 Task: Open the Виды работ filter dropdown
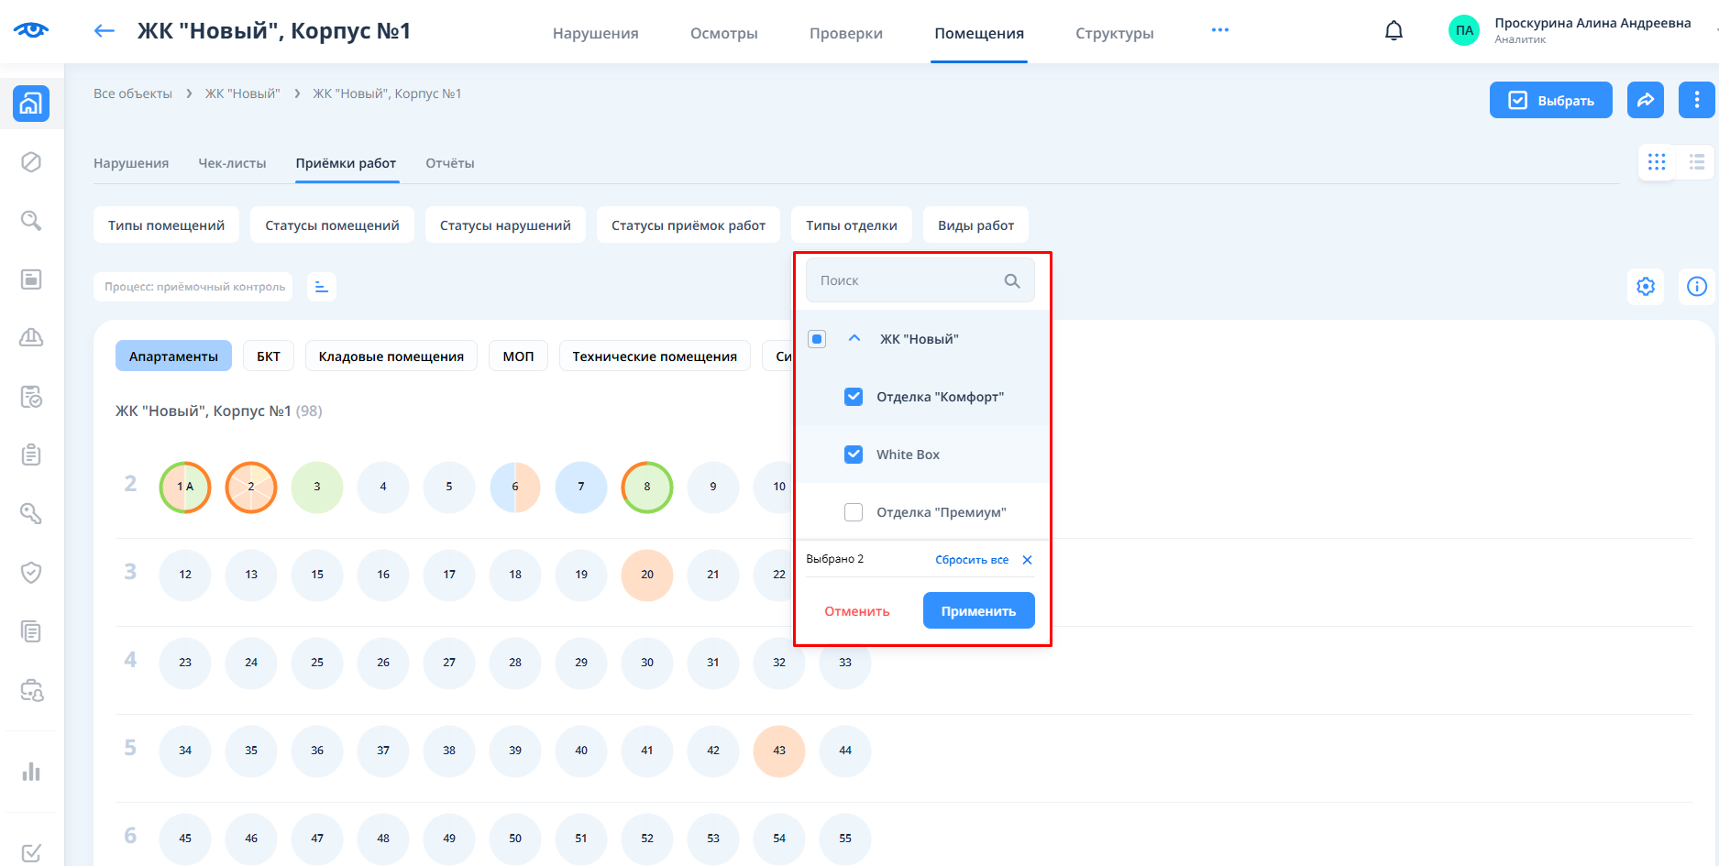pos(975,225)
